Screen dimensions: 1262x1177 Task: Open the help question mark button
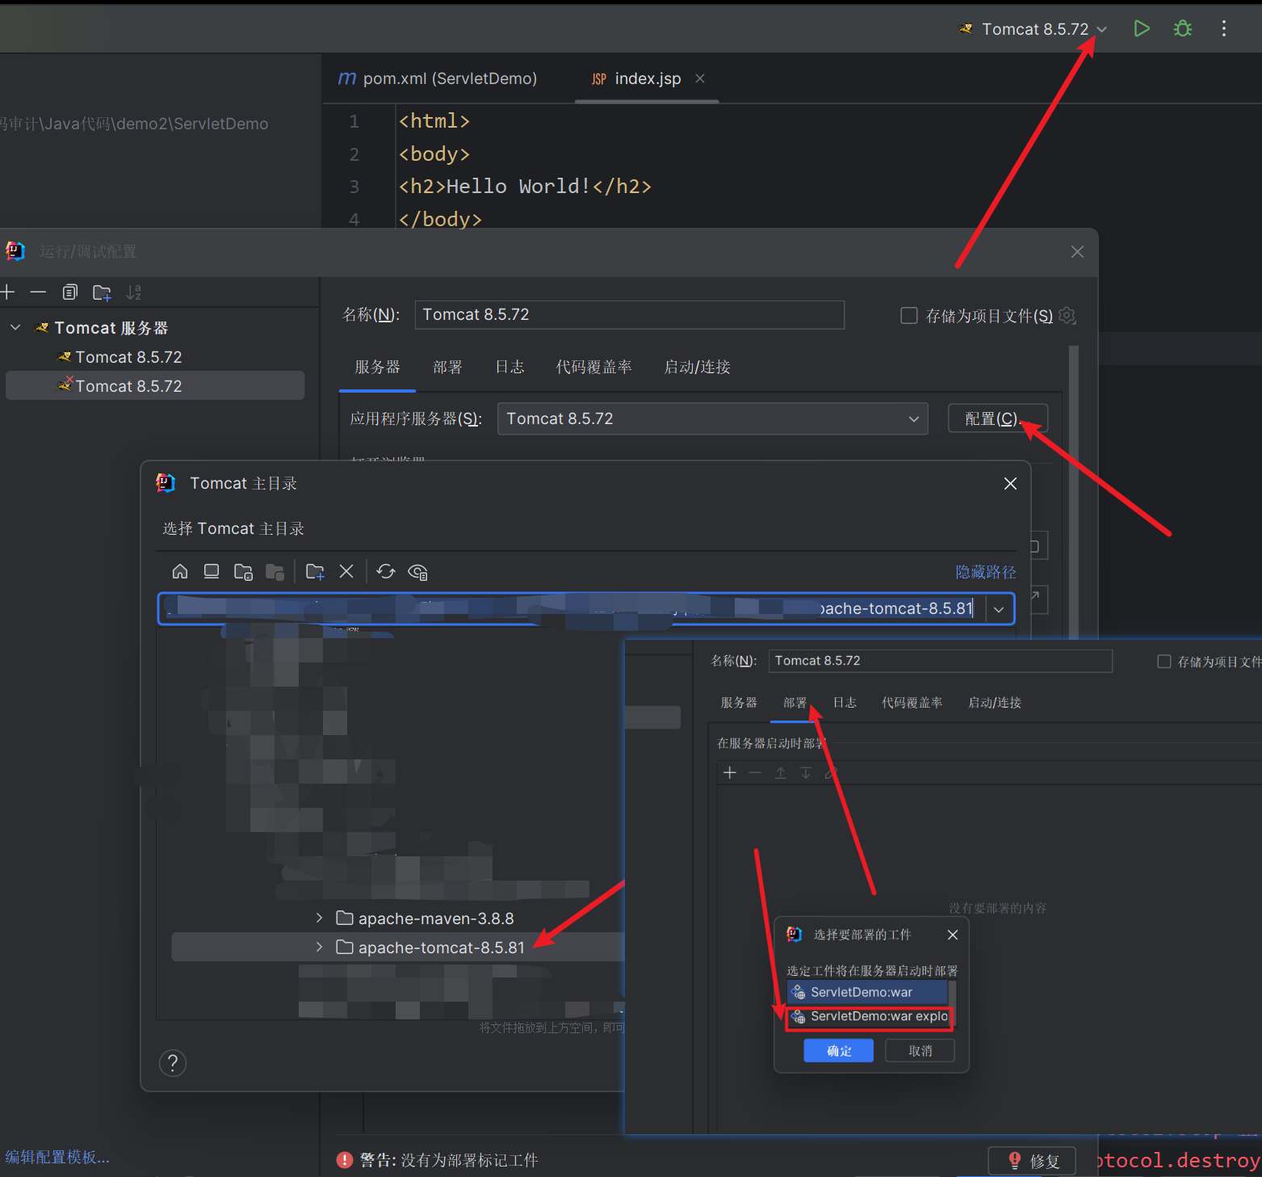(x=173, y=1063)
